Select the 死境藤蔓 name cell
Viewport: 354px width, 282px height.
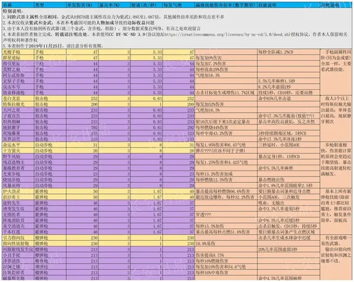tap(18, 133)
